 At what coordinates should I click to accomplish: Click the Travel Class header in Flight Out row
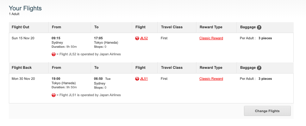click(172, 27)
